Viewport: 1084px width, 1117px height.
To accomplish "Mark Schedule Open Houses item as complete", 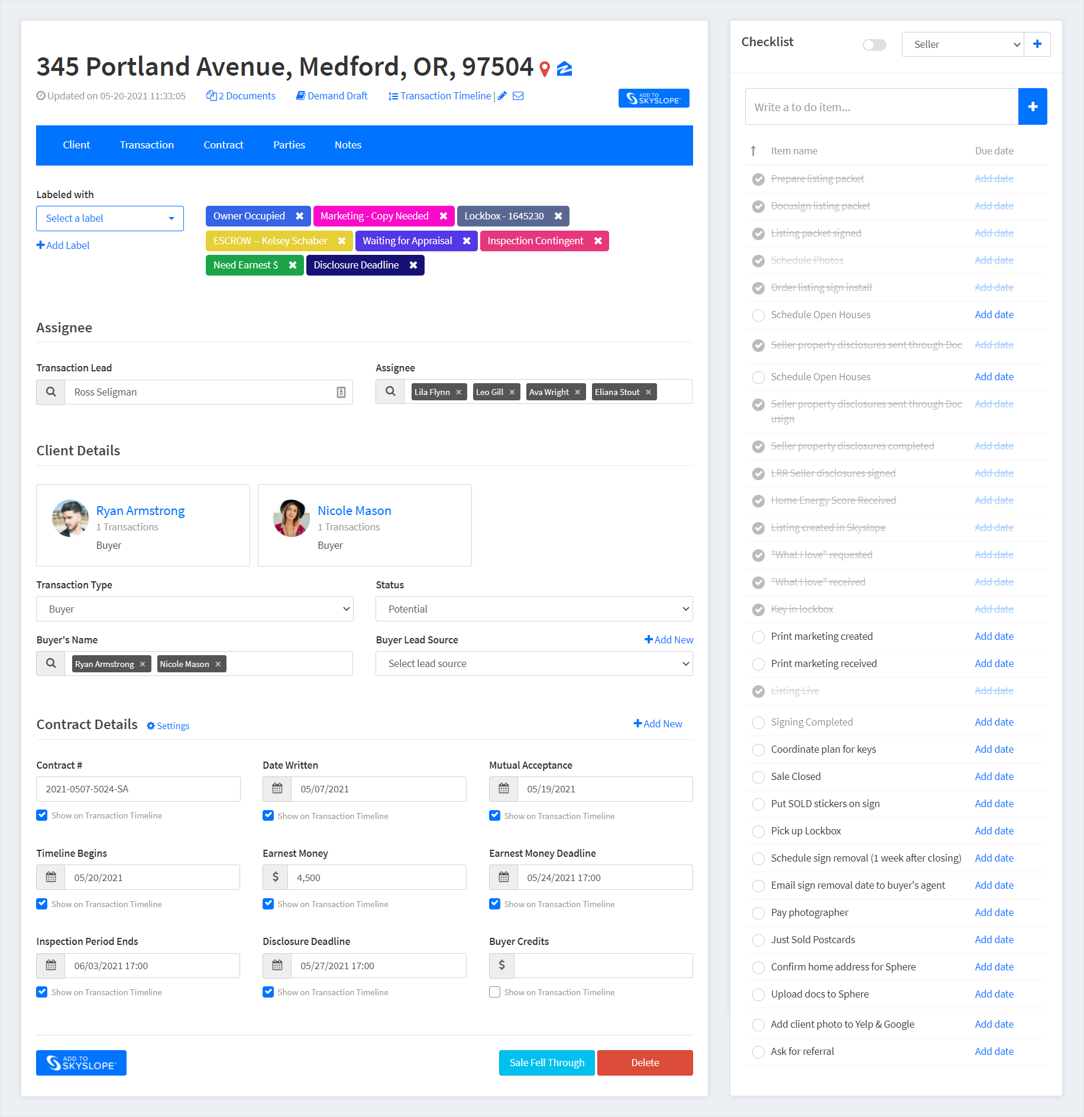I will click(x=758, y=315).
